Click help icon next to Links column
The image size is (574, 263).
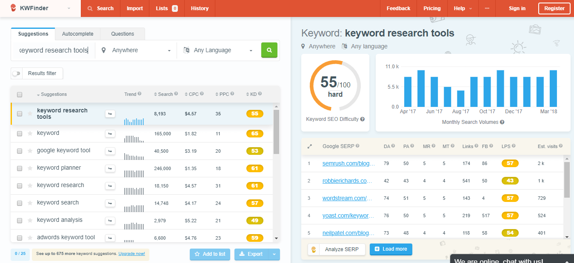477,146
